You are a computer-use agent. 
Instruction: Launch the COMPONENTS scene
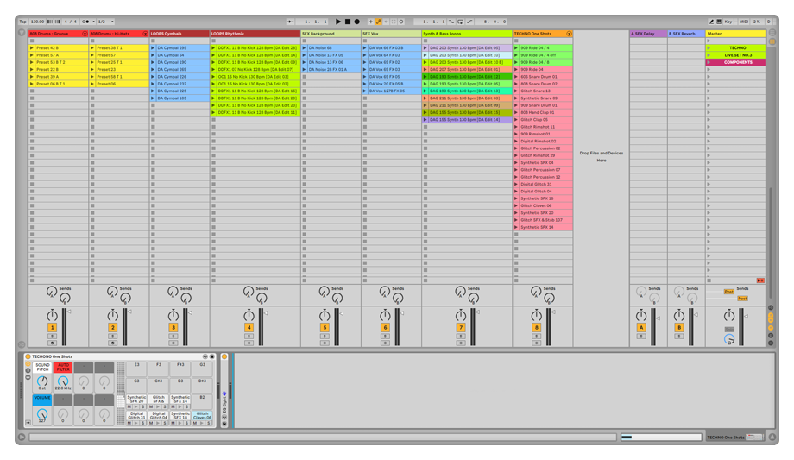[x=709, y=62]
